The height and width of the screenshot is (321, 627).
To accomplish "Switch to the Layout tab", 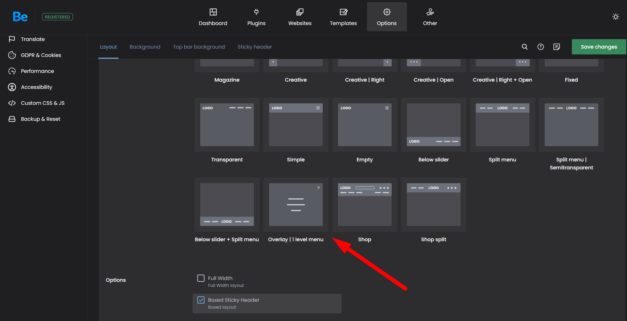I will pyautogui.click(x=108, y=47).
